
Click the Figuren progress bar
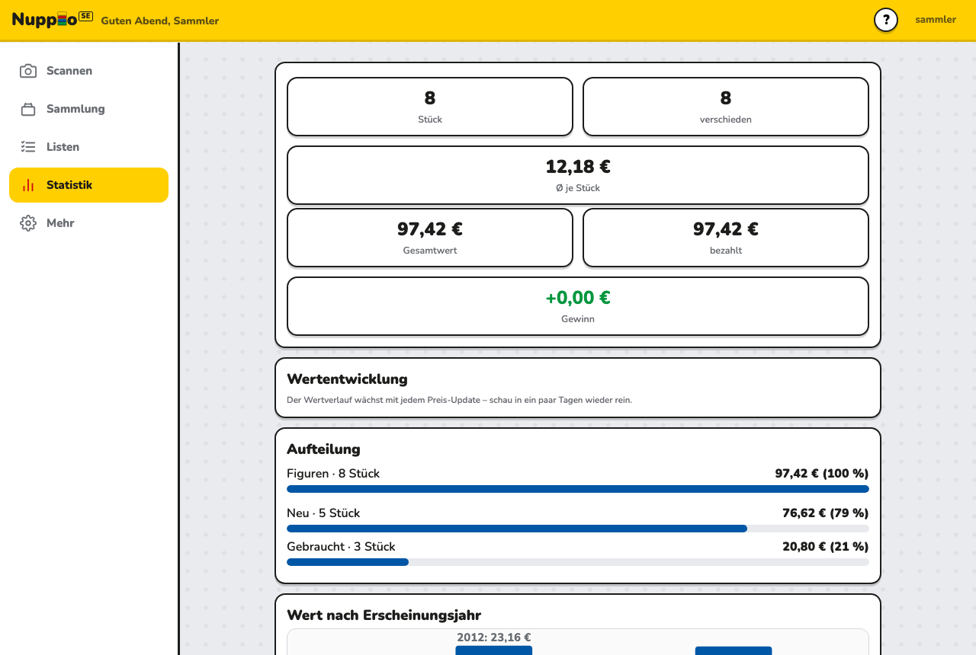(x=578, y=489)
